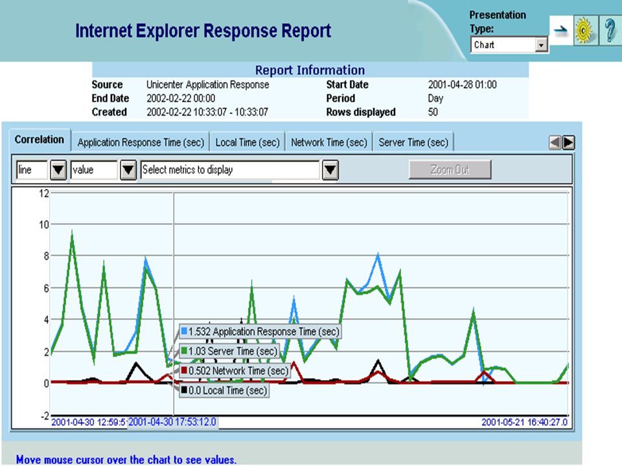Image resolution: width=622 pixels, height=466 pixels.
Task: Open the Local Time (sec) tab
Action: pyautogui.click(x=248, y=142)
